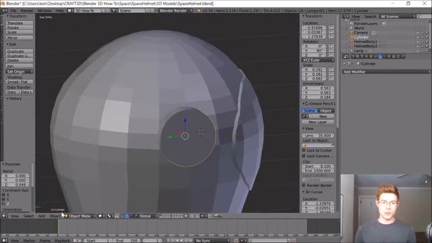Image resolution: width=432 pixels, height=243 pixels.
Task: Click the Join button
Action: (x=20, y=66)
